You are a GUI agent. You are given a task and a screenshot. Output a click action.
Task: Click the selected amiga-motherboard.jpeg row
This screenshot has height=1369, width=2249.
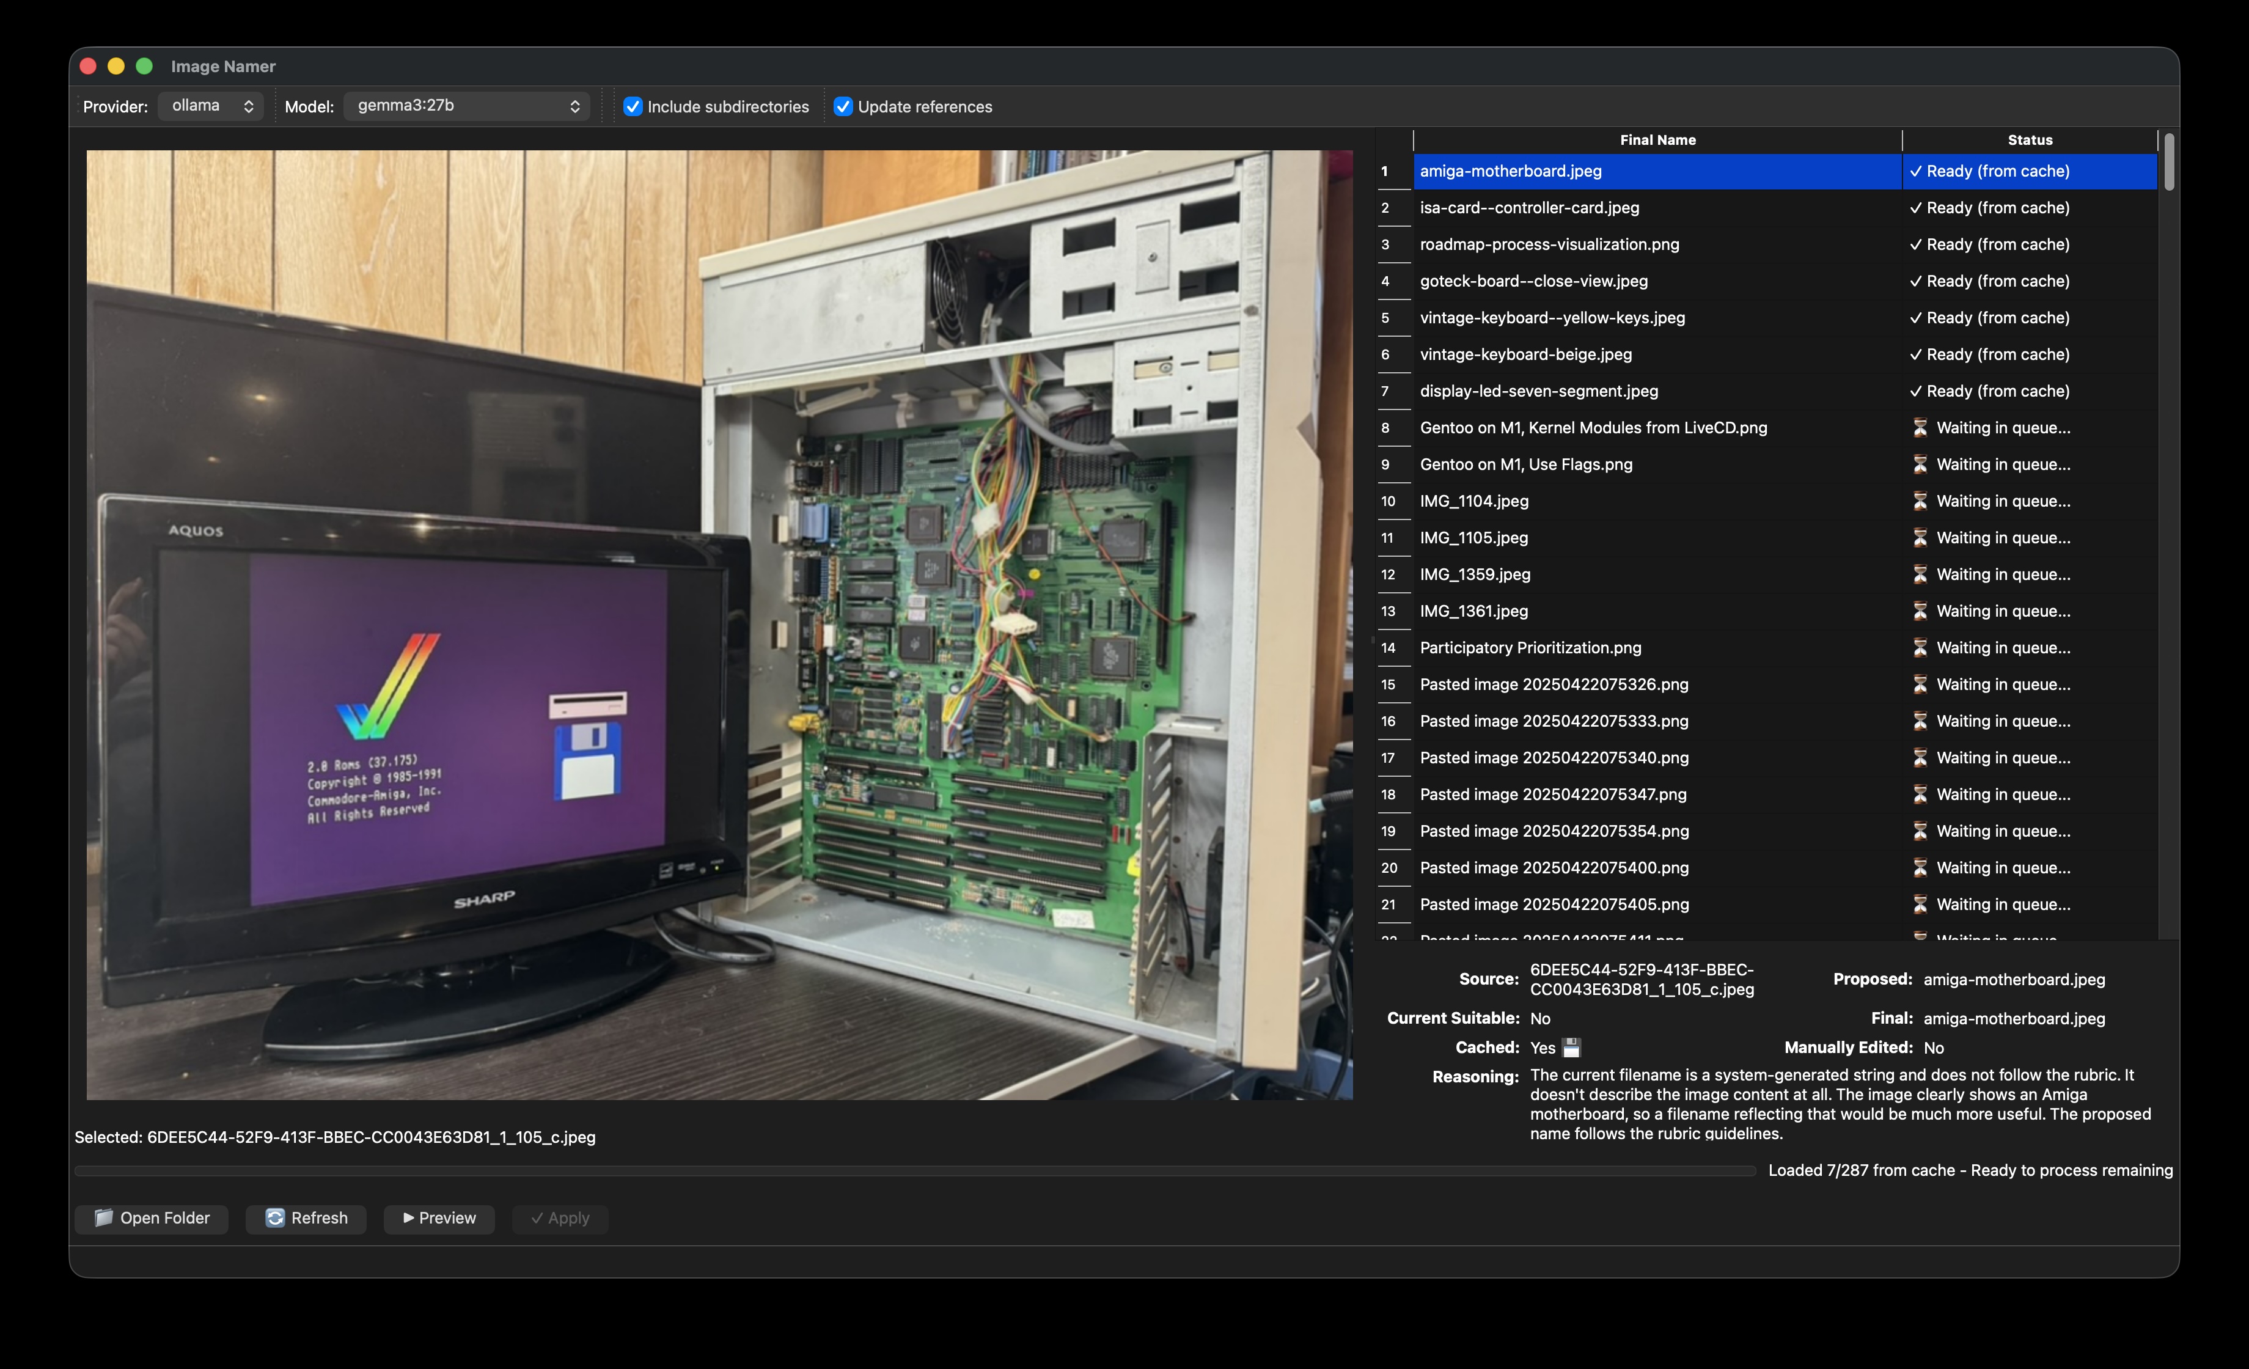click(1767, 172)
